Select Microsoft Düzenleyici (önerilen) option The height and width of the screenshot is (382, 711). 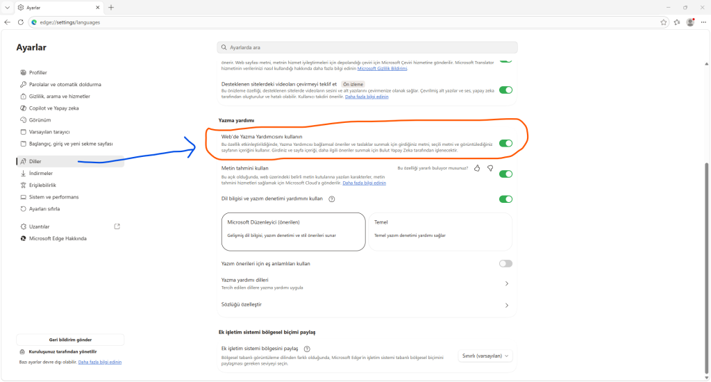pos(294,231)
